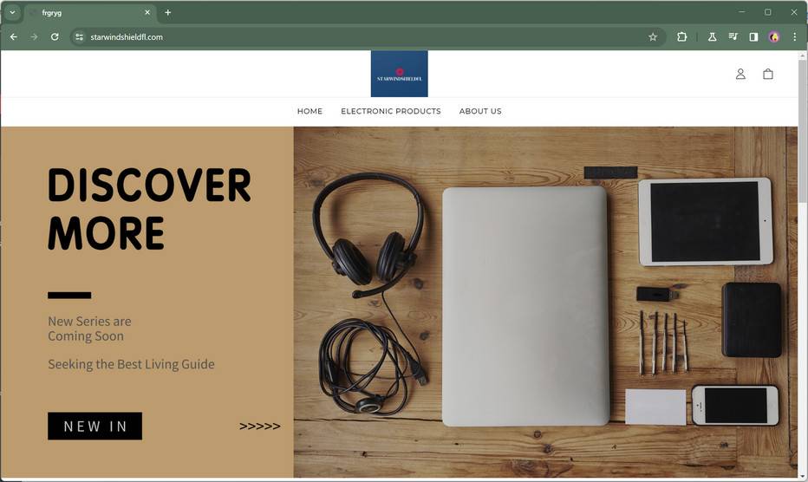Open the shopping bag cart icon
Viewport: 808px width, 482px height.
[768, 74]
